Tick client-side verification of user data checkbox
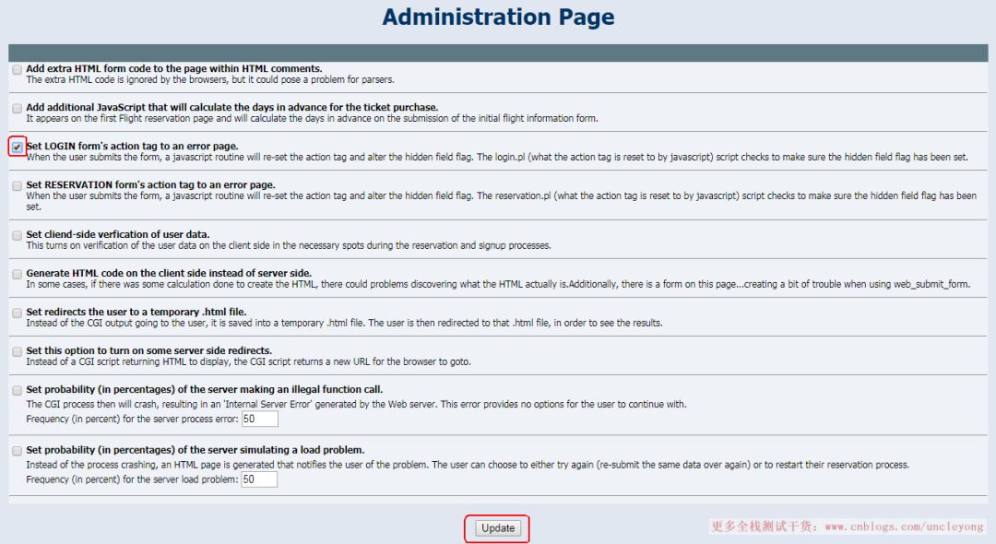The image size is (996, 544). (x=18, y=235)
